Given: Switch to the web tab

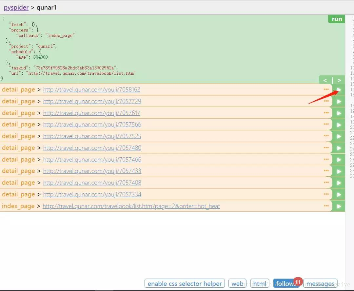Looking at the screenshot, I should (237, 283).
